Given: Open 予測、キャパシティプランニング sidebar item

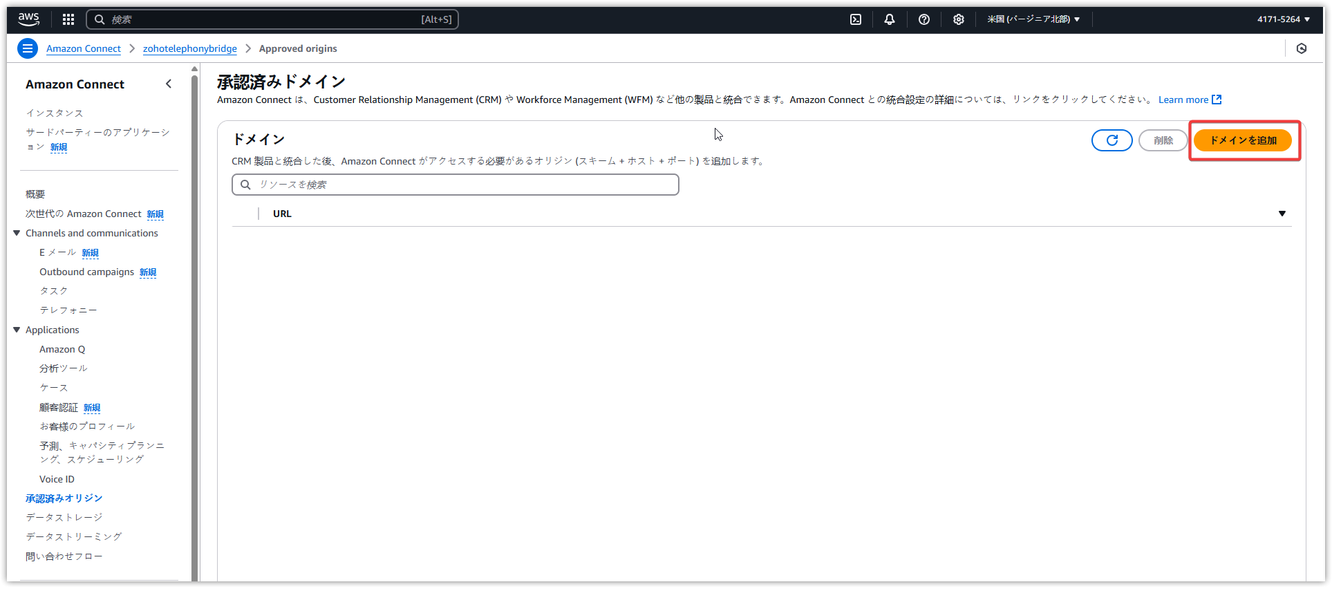Looking at the screenshot, I should coord(102,452).
